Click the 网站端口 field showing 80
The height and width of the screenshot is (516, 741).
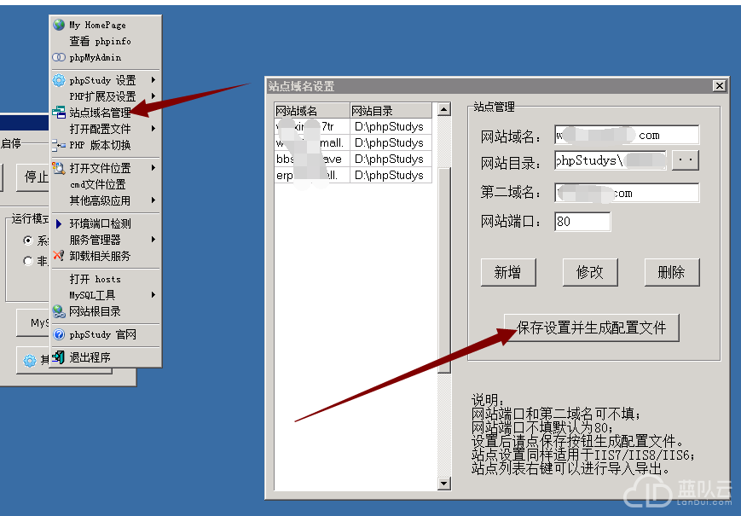point(582,221)
